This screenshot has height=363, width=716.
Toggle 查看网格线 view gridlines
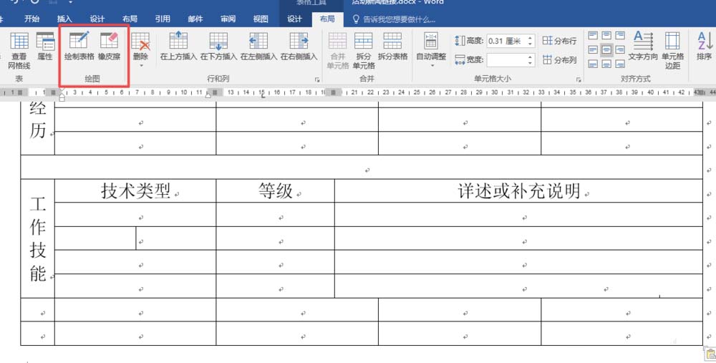19,50
